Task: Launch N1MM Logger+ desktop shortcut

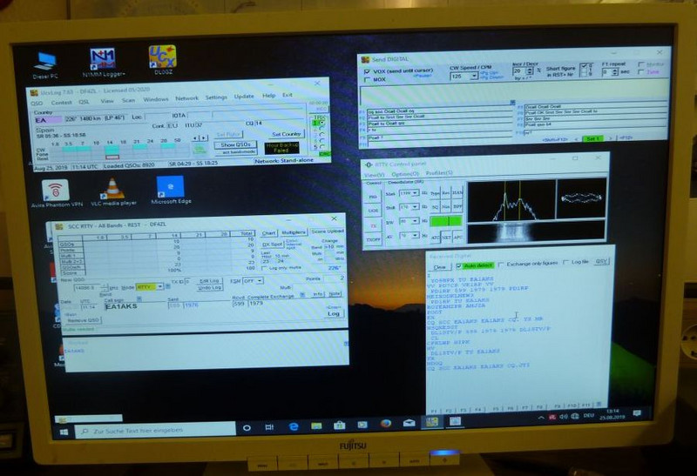Action: click(x=103, y=62)
